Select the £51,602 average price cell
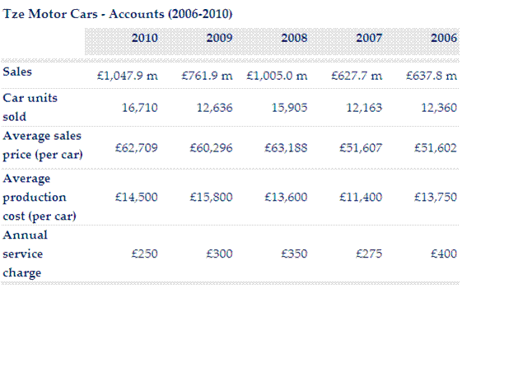 click(437, 148)
